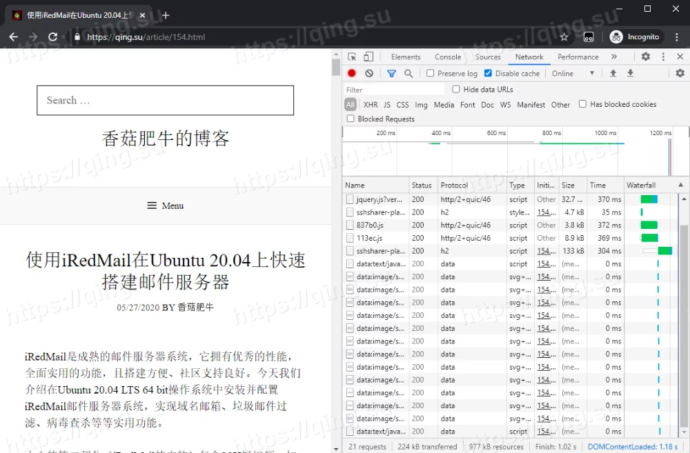Image resolution: width=690 pixels, height=453 pixels.
Task: Sort by the Waterfall column arrow
Action: [680, 185]
